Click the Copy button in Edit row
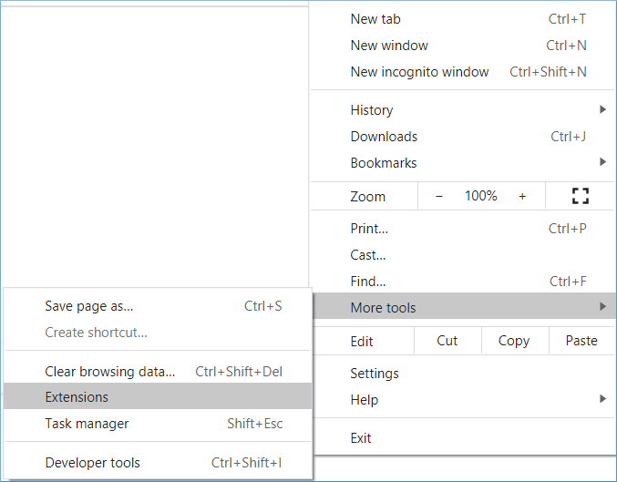The height and width of the screenshot is (482, 617). coord(514,341)
